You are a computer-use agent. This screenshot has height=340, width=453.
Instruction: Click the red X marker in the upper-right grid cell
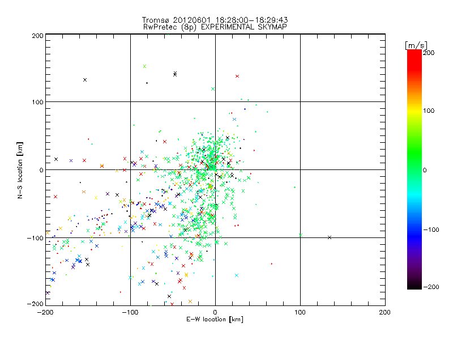point(237,76)
